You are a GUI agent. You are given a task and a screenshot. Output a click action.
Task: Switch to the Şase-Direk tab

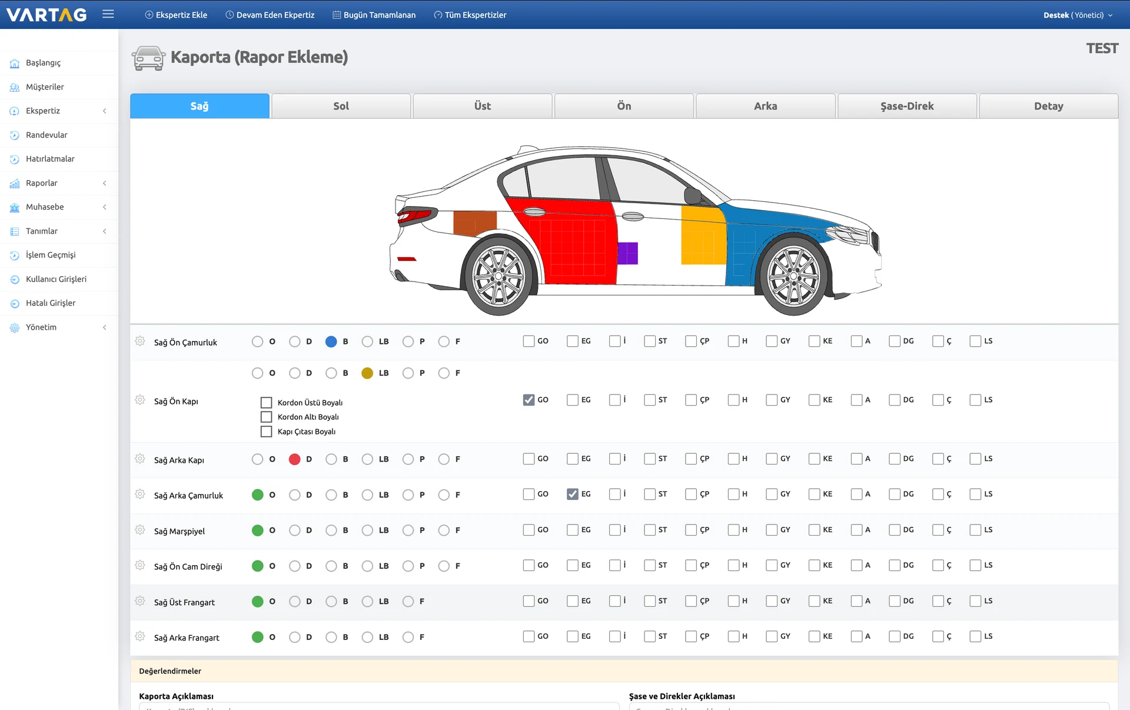tap(907, 106)
